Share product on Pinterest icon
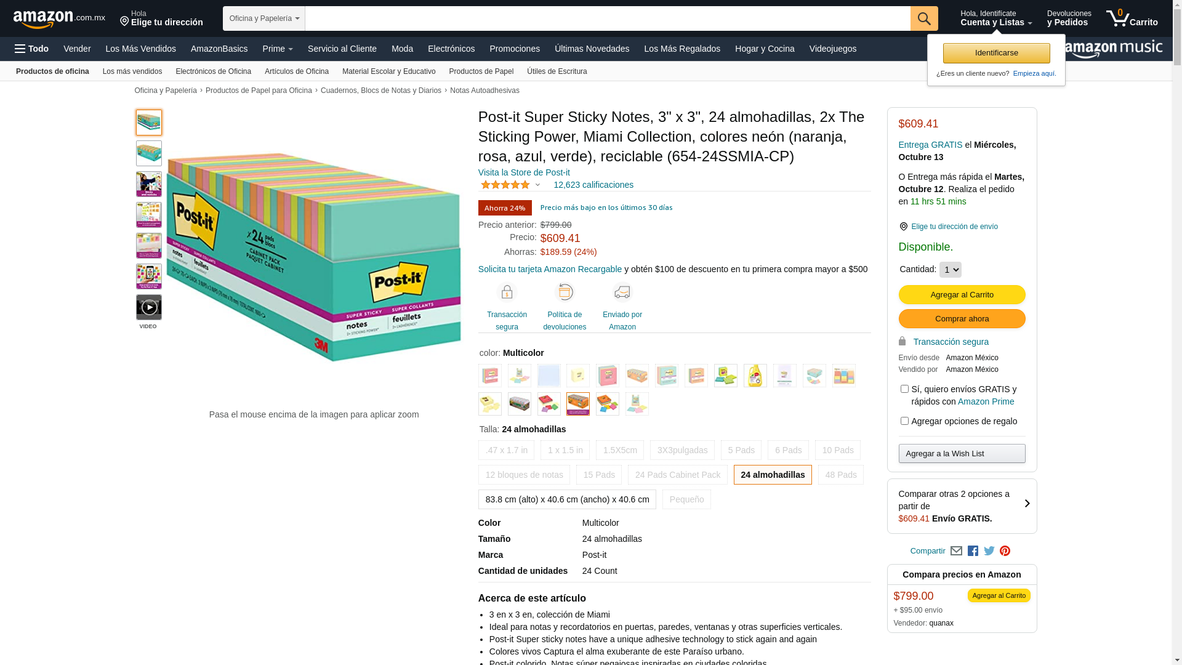Screen dimensions: 1182x665 1005,551
